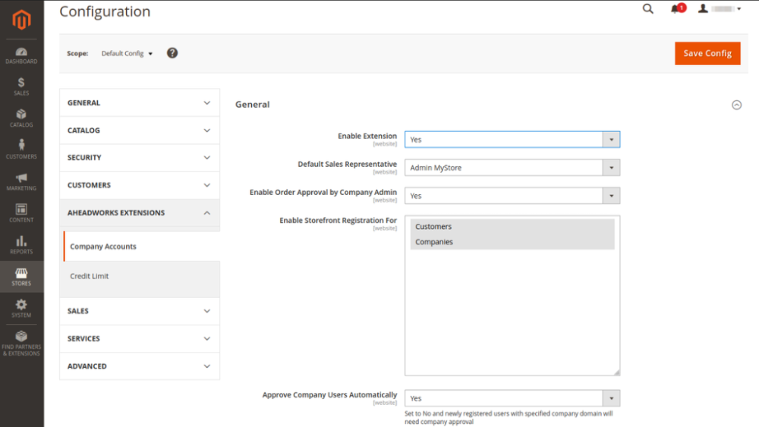Open the Stores sidebar menu
Viewport: 759px width, 427px height.
click(x=21, y=277)
